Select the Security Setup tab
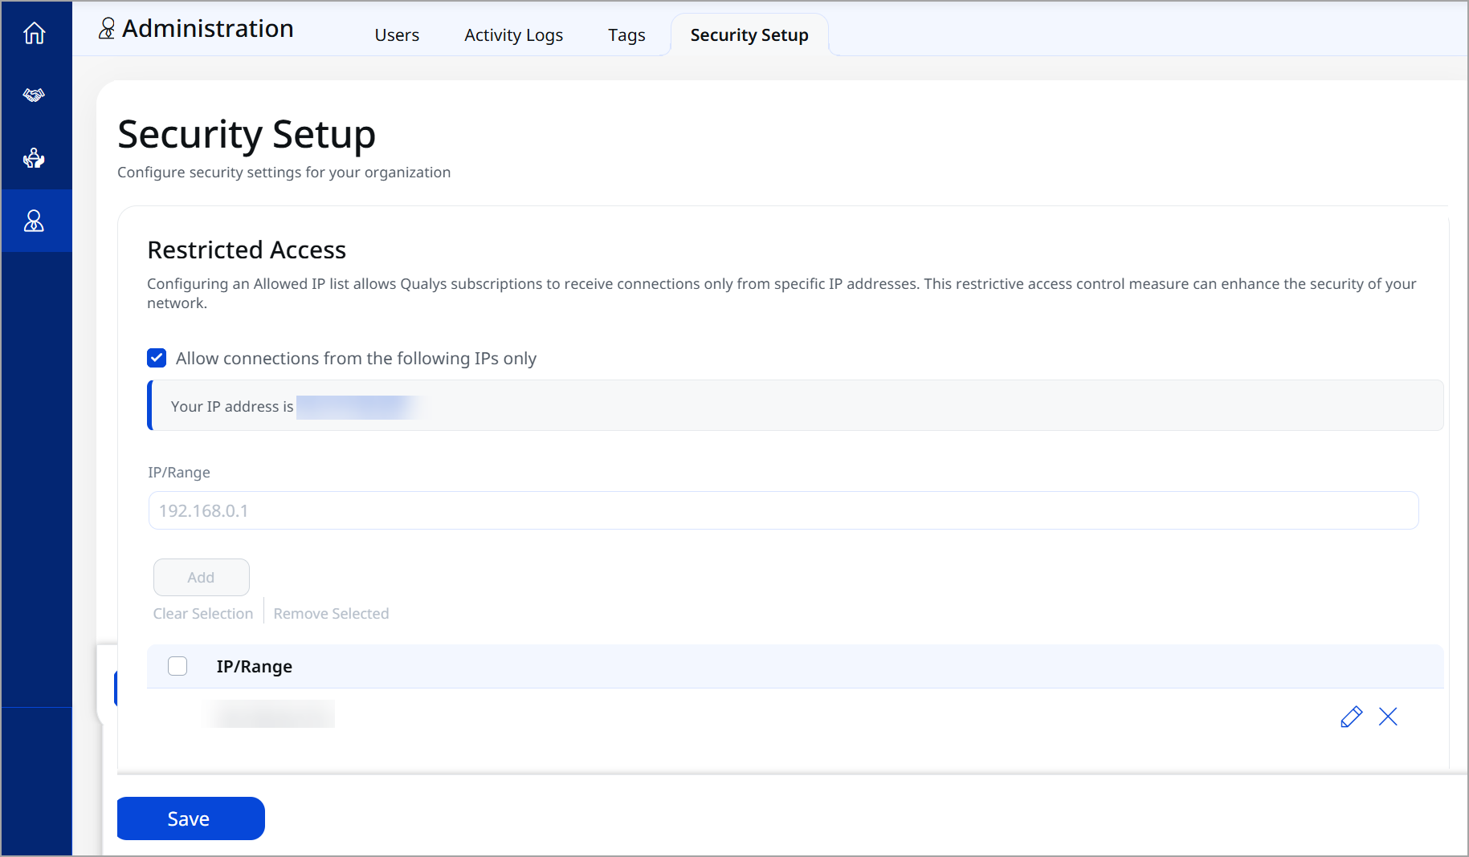The width and height of the screenshot is (1469, 857). tap(749, 35)
